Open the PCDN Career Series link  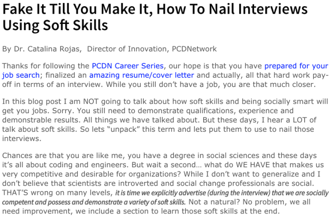[127, 66]
